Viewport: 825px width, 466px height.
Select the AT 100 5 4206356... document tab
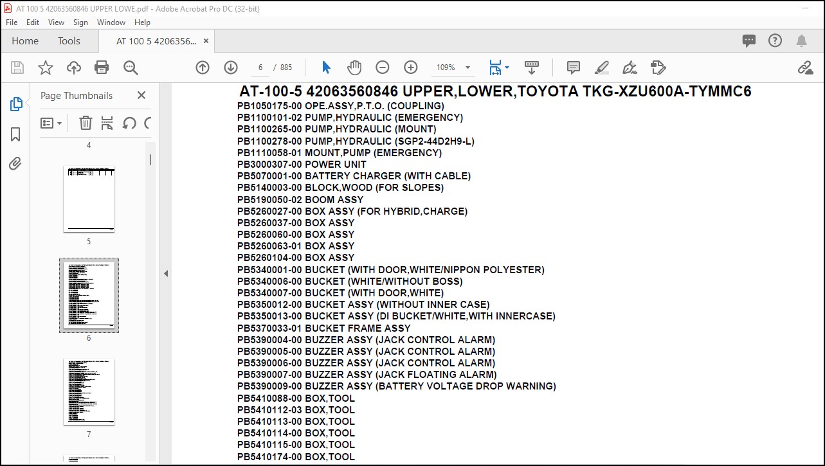pyautogui.click(x=156, y=40)
